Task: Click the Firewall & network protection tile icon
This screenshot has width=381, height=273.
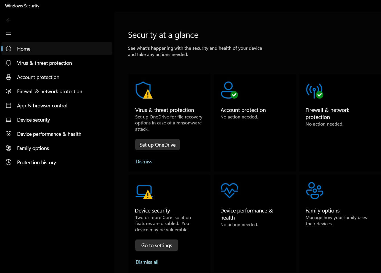Action: point(314,91)
